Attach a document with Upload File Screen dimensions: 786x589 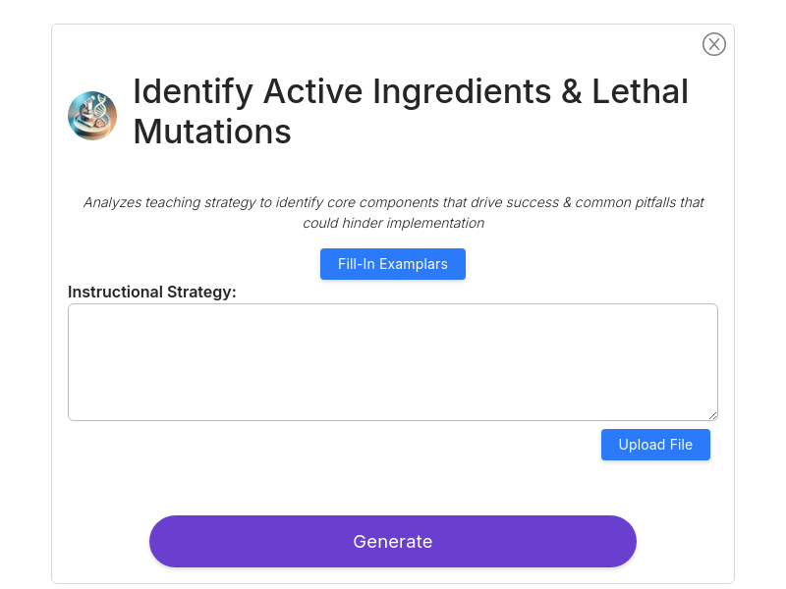click(x=655, y=445)
